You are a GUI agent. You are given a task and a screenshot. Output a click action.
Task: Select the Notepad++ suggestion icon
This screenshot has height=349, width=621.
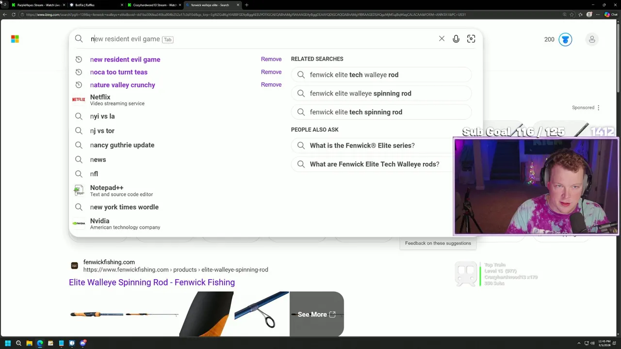tap(79, 190)
